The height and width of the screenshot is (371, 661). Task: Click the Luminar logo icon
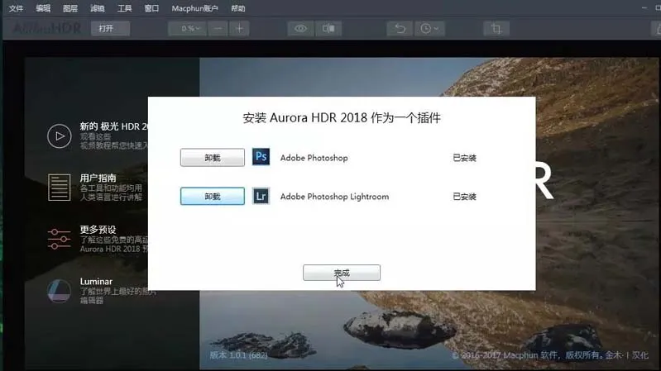click(59, 291)
